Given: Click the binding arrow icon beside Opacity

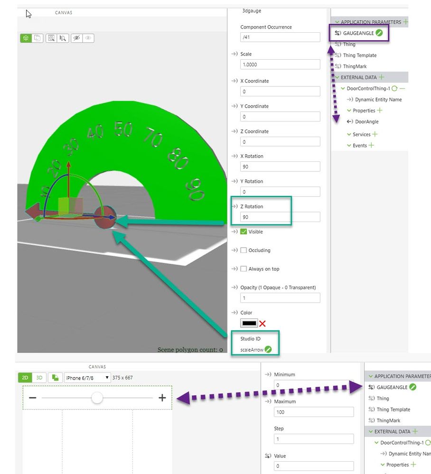Looking at the screenshot, I should click(x=234, y=287).
